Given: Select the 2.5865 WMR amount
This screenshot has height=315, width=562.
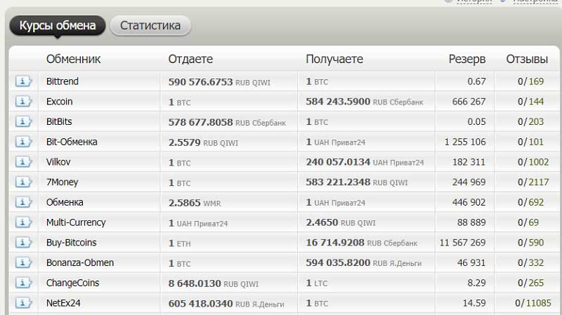Looking at the screenshot, I should click(195, 203).
